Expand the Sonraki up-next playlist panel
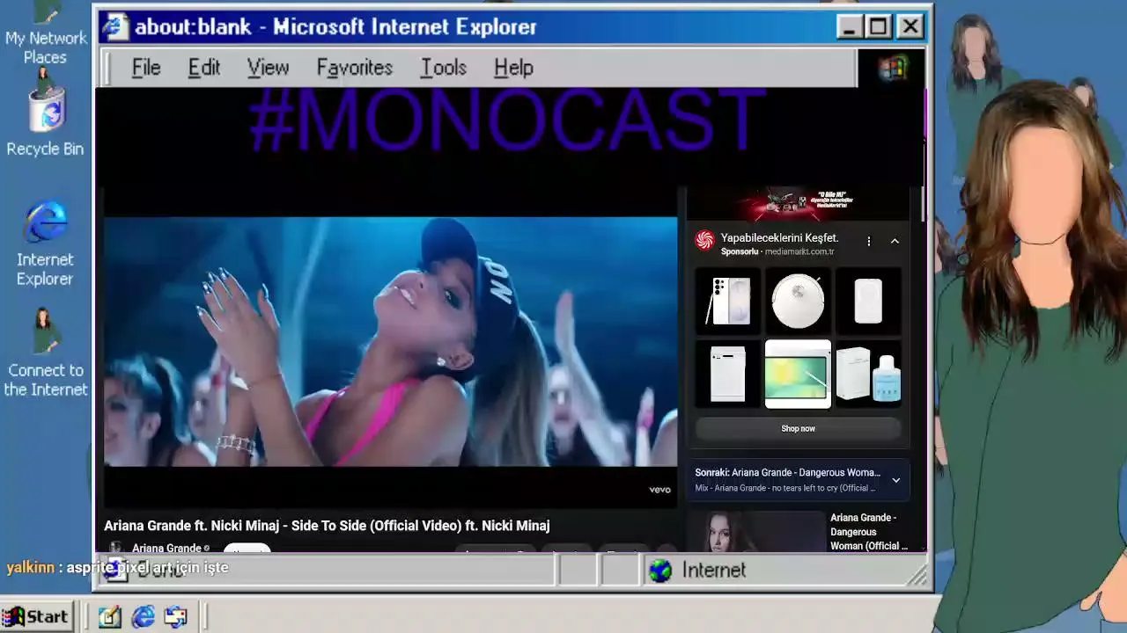 click(895, 480)
